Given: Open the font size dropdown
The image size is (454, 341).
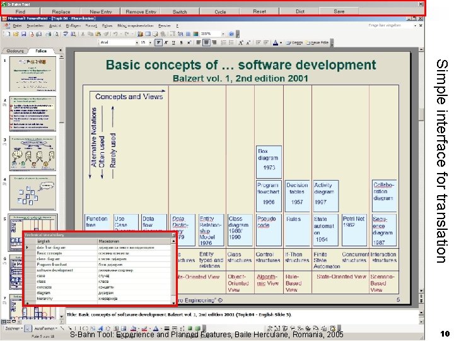Looking at the screenshot, I should 150,43.
